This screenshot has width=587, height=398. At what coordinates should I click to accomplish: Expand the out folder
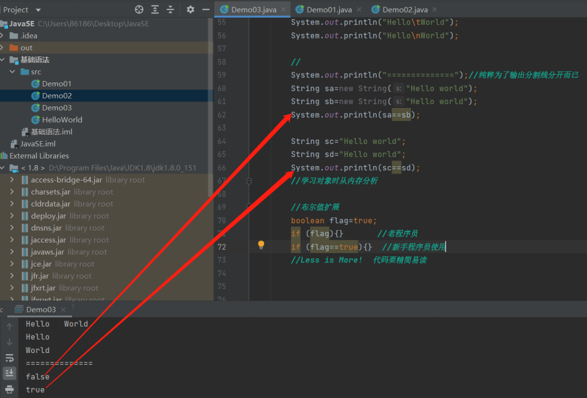click(x=2, y=47)
